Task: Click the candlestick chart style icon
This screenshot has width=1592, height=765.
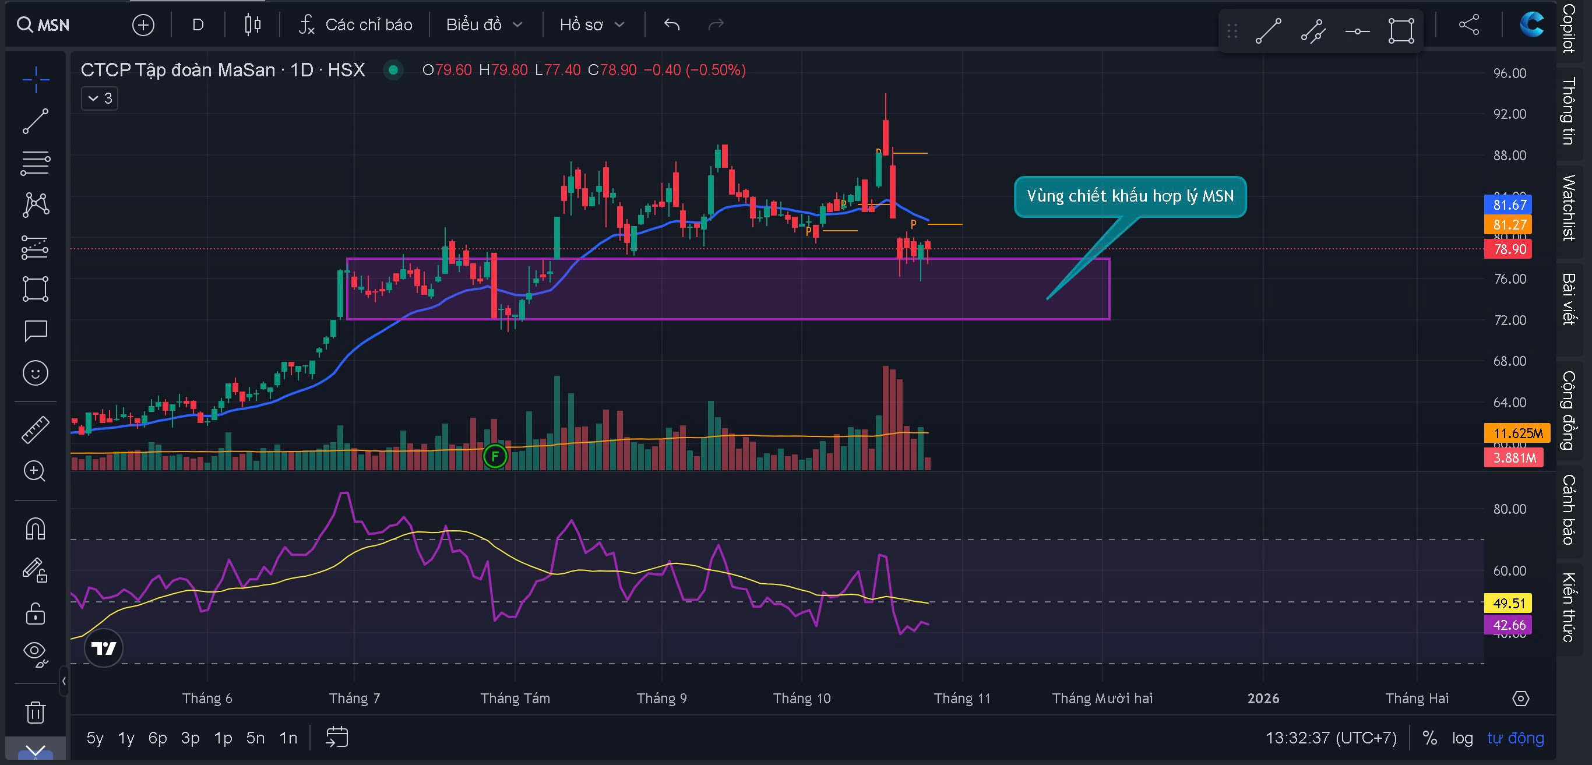Action: [252, 24]
